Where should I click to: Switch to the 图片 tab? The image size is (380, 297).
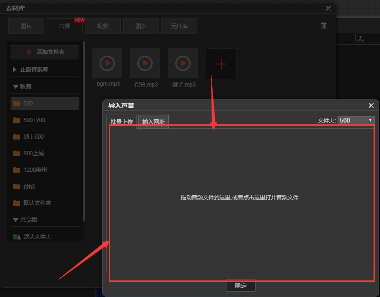point(26,26)
